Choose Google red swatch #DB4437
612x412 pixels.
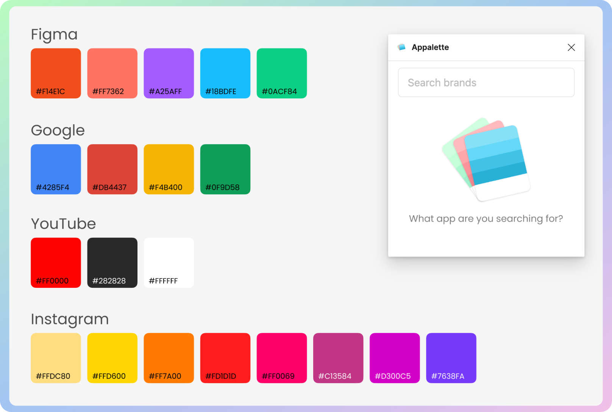(x=112, y=169)
